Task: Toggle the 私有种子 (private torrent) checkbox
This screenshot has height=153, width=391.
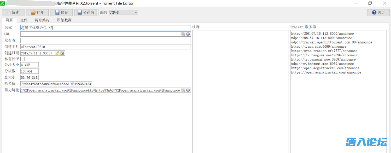Action: pos(22,59)
